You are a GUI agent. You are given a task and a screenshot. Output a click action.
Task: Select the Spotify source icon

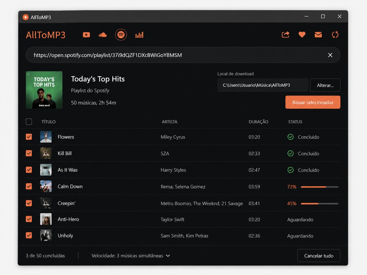tap(121, 35)
